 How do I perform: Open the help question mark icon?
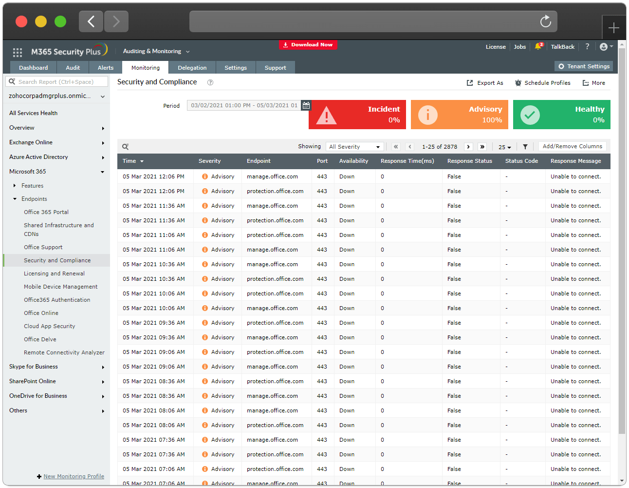click(587, 46)
